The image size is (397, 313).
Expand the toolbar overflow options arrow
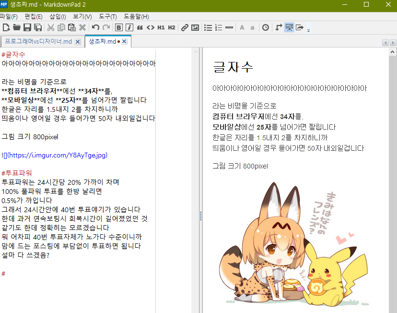click(308, 30)
